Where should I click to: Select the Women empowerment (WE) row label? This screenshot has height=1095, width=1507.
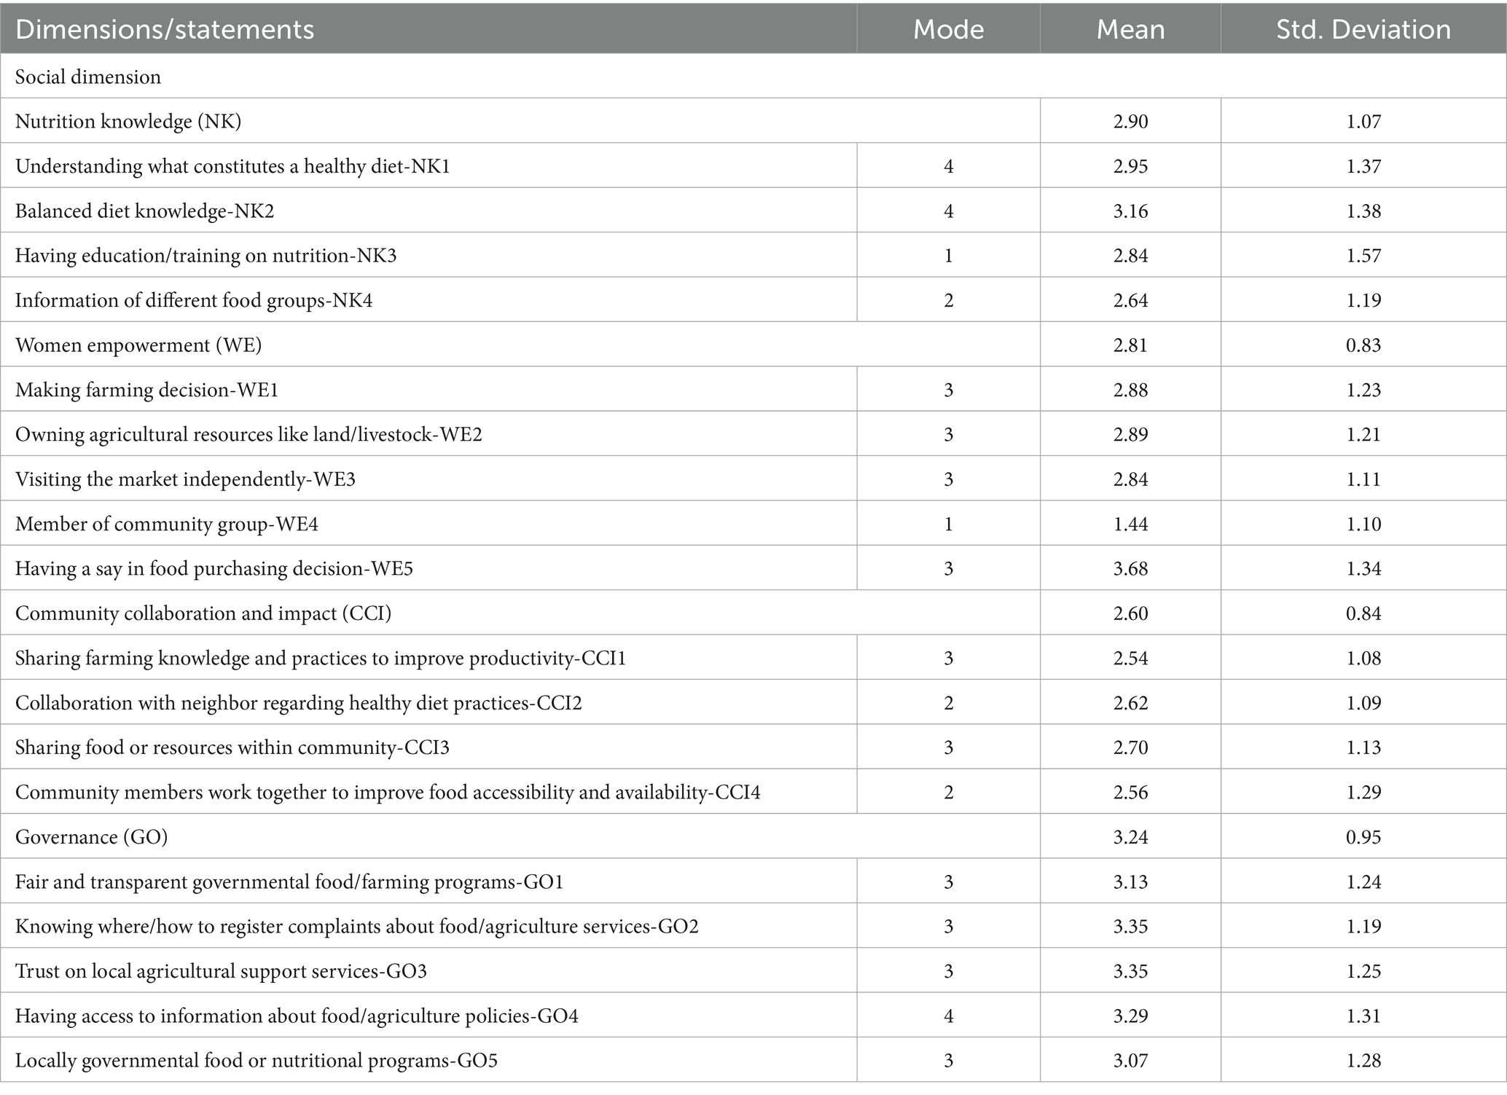[138, 345]
